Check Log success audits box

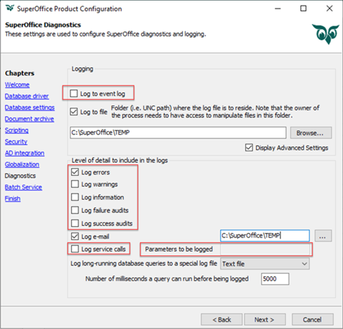75,223
